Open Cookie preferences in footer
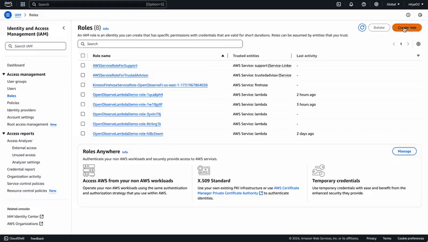Screen dimensions: 428x242 pyautogui.click(x=410, y=239)
